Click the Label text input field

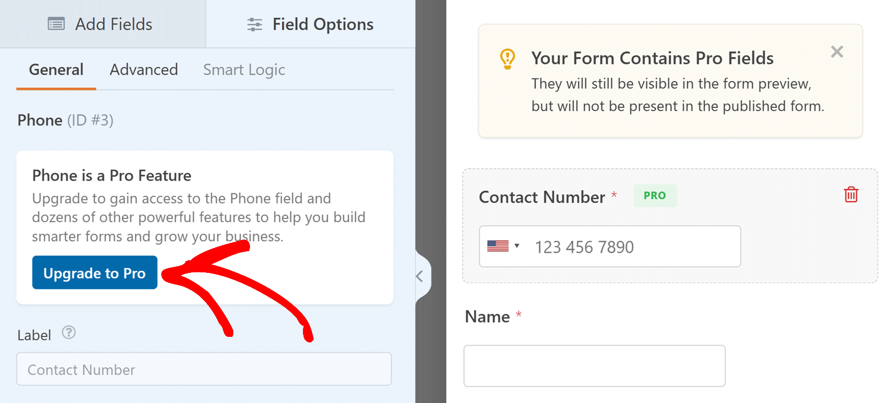pyautogui.click(x=204, y=369)
